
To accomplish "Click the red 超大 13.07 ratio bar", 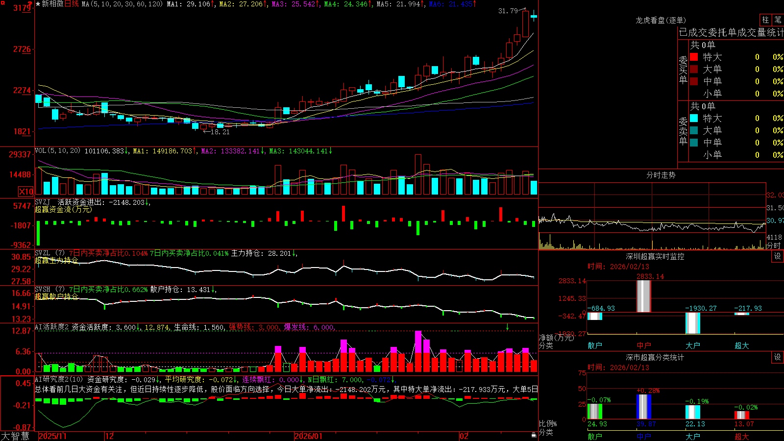I will tap(742, 415).
